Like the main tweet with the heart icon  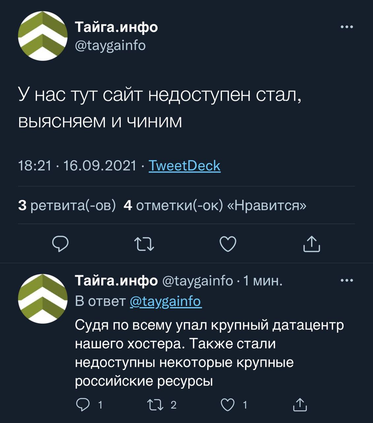[x=228, y=245]
